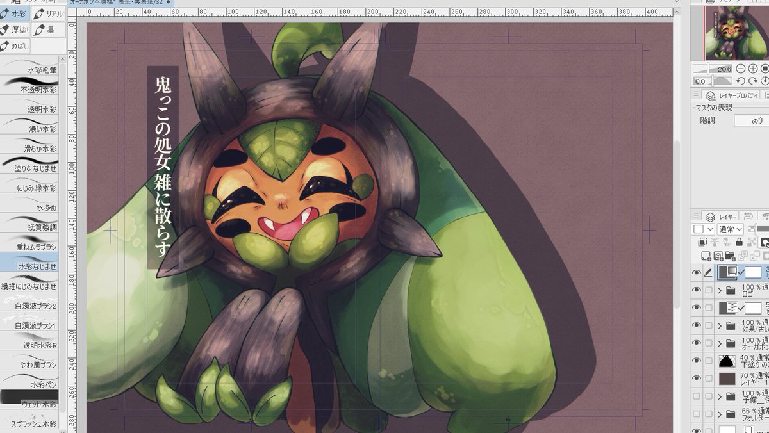Open the 通常 blending mode dropdown

731,229
